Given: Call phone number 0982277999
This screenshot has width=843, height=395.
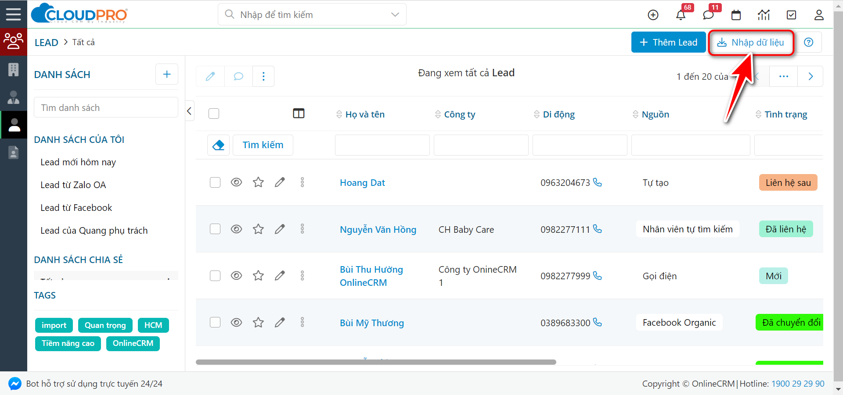Looking at the screenshot, I should [598, 275].
